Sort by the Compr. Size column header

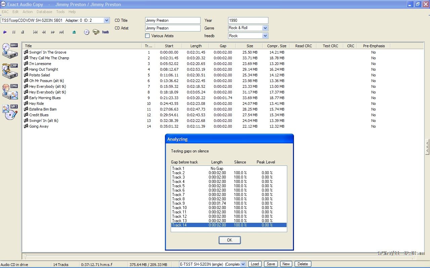click(276, 46)
